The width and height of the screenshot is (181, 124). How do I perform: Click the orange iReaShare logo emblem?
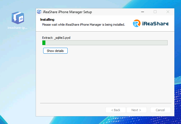(136, 23)
